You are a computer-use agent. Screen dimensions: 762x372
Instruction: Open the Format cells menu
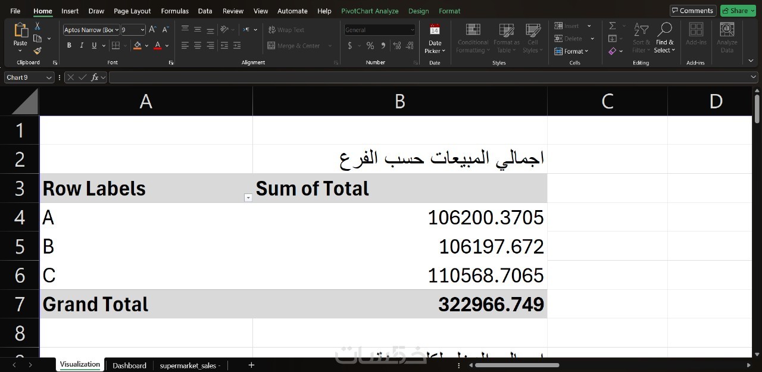pyautogui.click(x=573, y=51)
